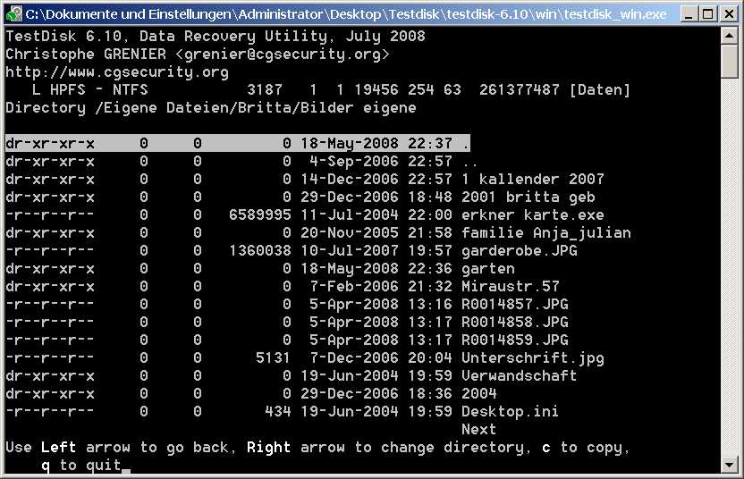Select the file 'R0014857.JPG'
Screen dimensions: 744x479
287,304
